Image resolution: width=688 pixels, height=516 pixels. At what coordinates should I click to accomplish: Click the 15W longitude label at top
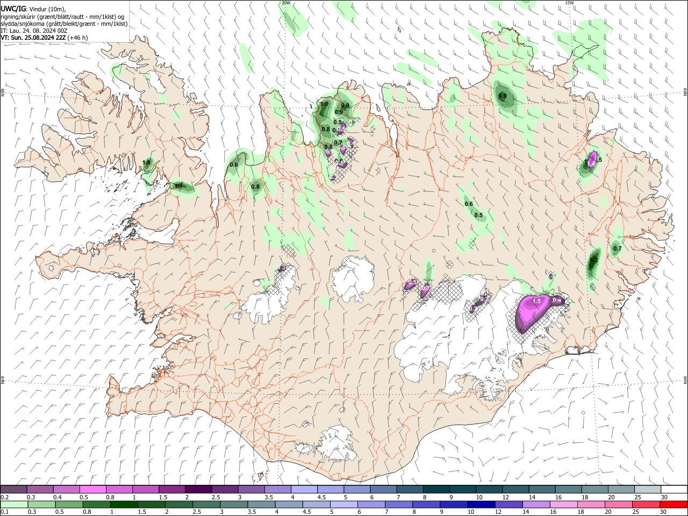569,3
